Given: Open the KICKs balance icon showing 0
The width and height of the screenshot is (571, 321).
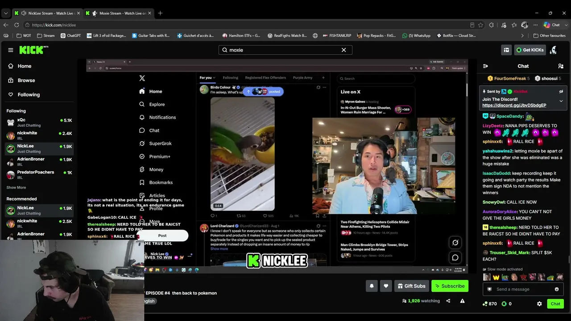Looking at the screenshot, I should click(x=506, y=304).
